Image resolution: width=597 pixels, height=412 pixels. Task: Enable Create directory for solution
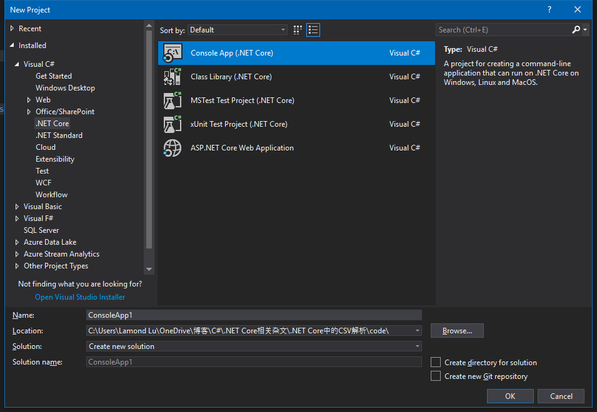pyautogui.click(x=436, y=362)
